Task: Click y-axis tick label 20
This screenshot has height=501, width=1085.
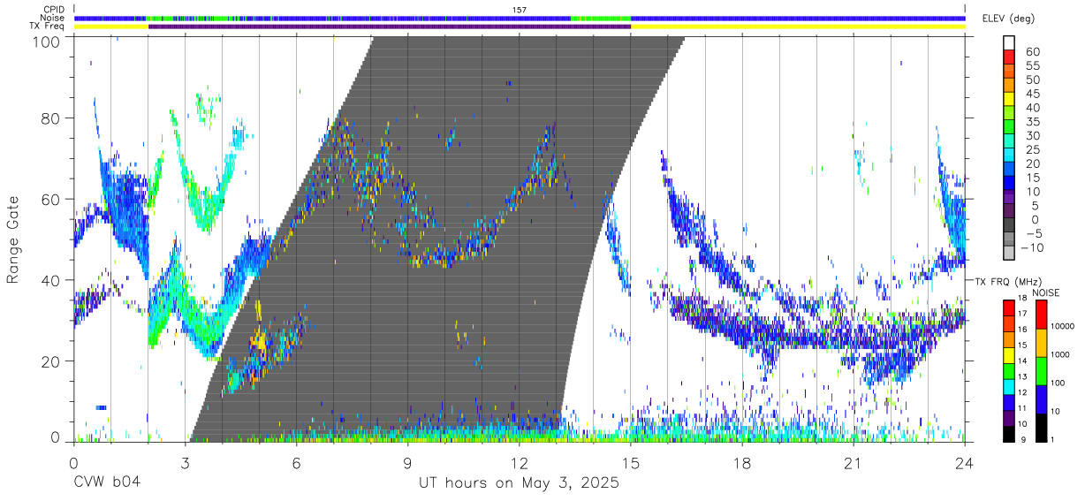Action: coord(50,361)
